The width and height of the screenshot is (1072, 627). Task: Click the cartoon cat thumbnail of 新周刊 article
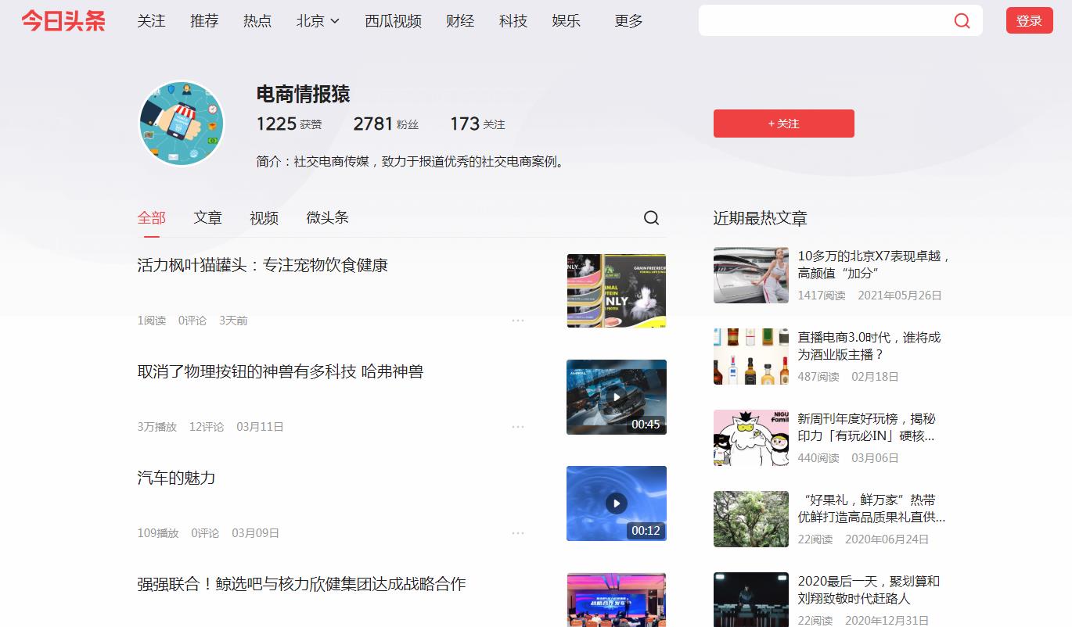click(x=751, y=438)
